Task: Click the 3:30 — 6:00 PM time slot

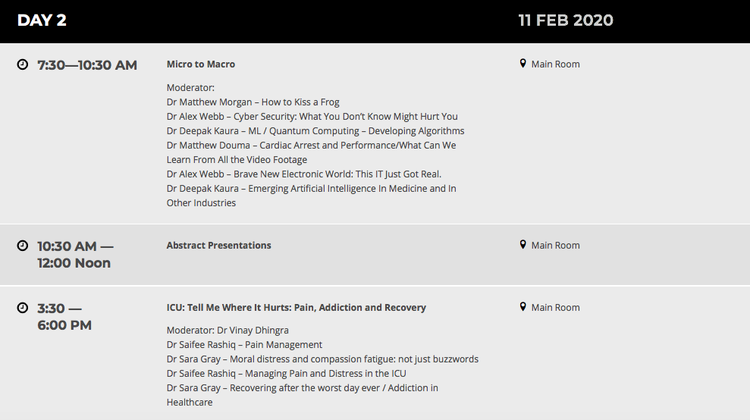Action: [64, 317]
